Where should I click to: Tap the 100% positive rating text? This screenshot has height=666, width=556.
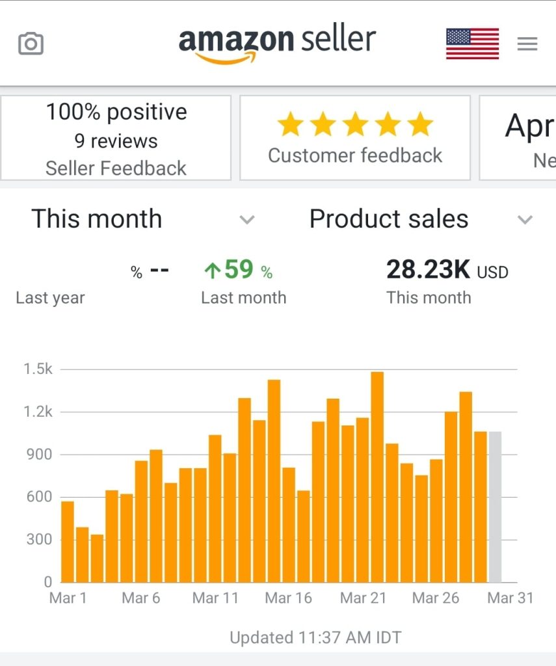coord(116,112)
